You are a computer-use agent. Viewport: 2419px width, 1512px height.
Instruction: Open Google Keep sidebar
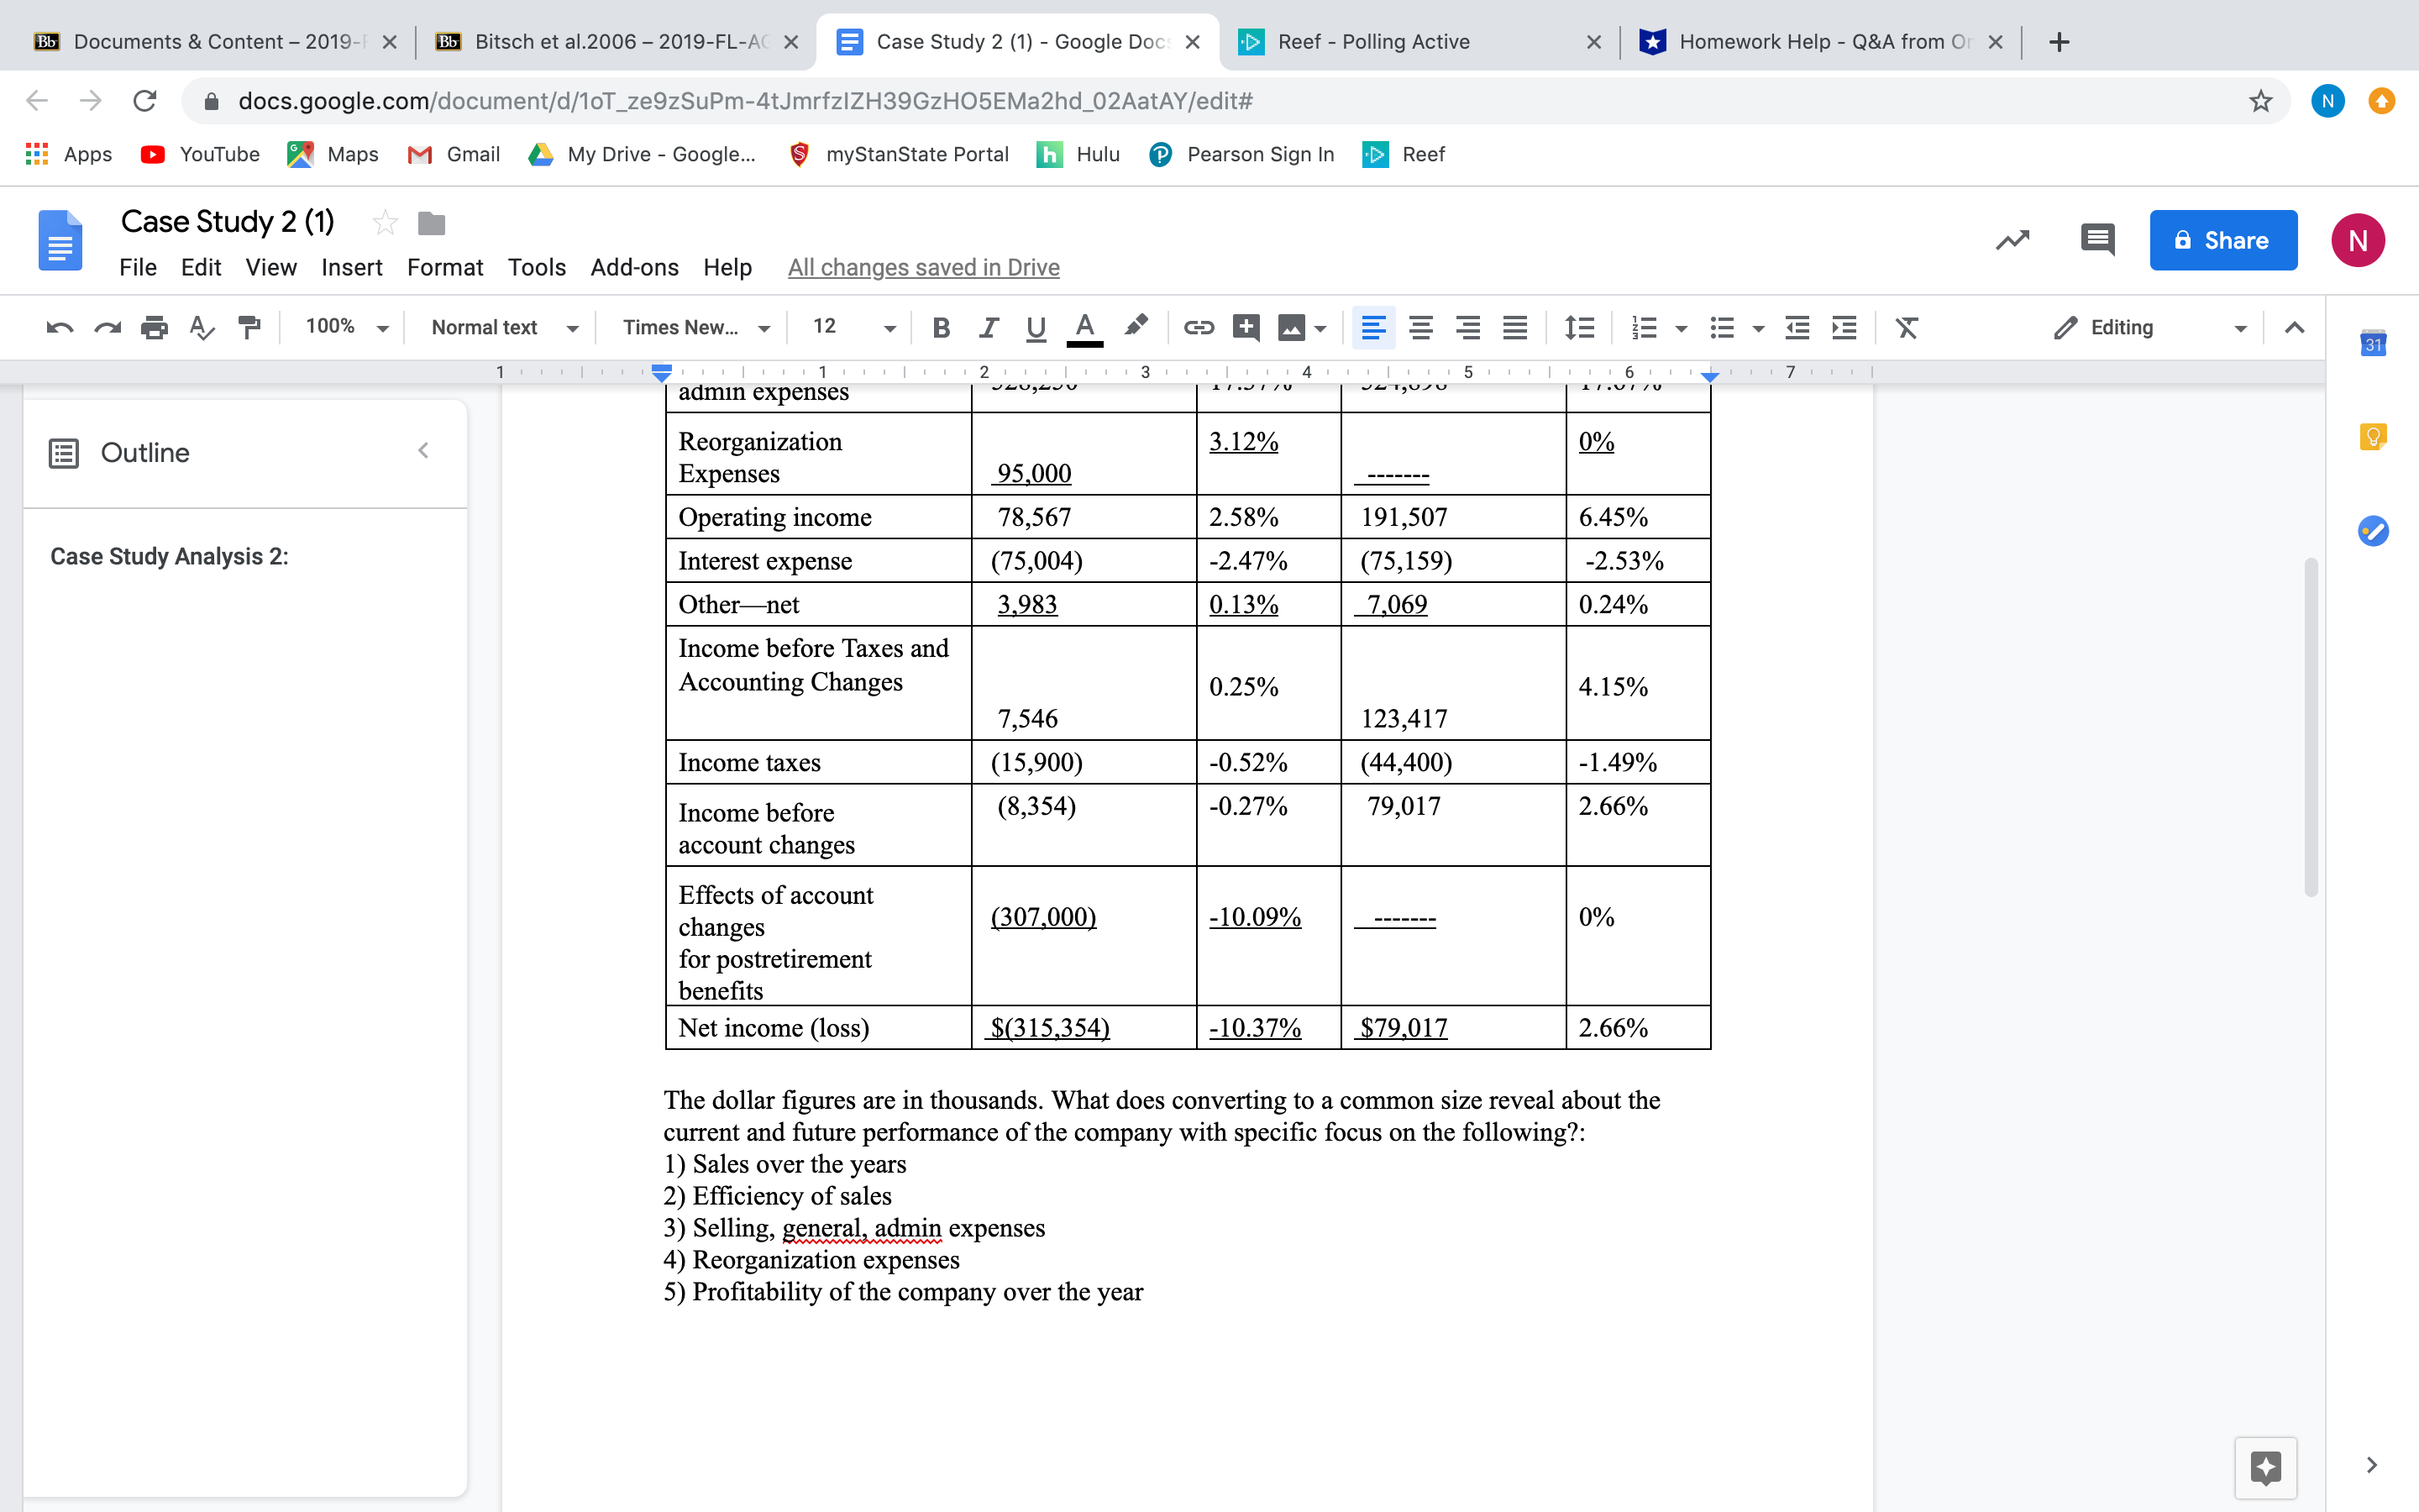[2373, 437]
